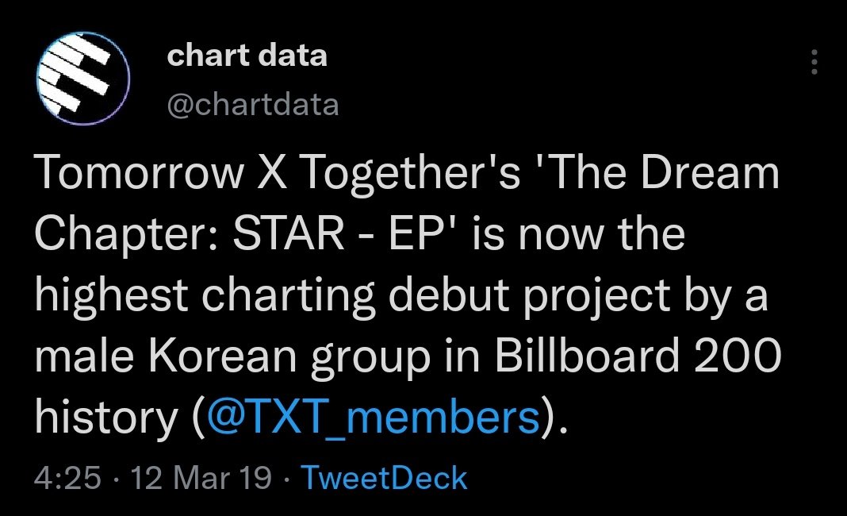Viewport: 847px width, 516px height.
Task: Open the chart data profile avatar
Action: [83, 79]
